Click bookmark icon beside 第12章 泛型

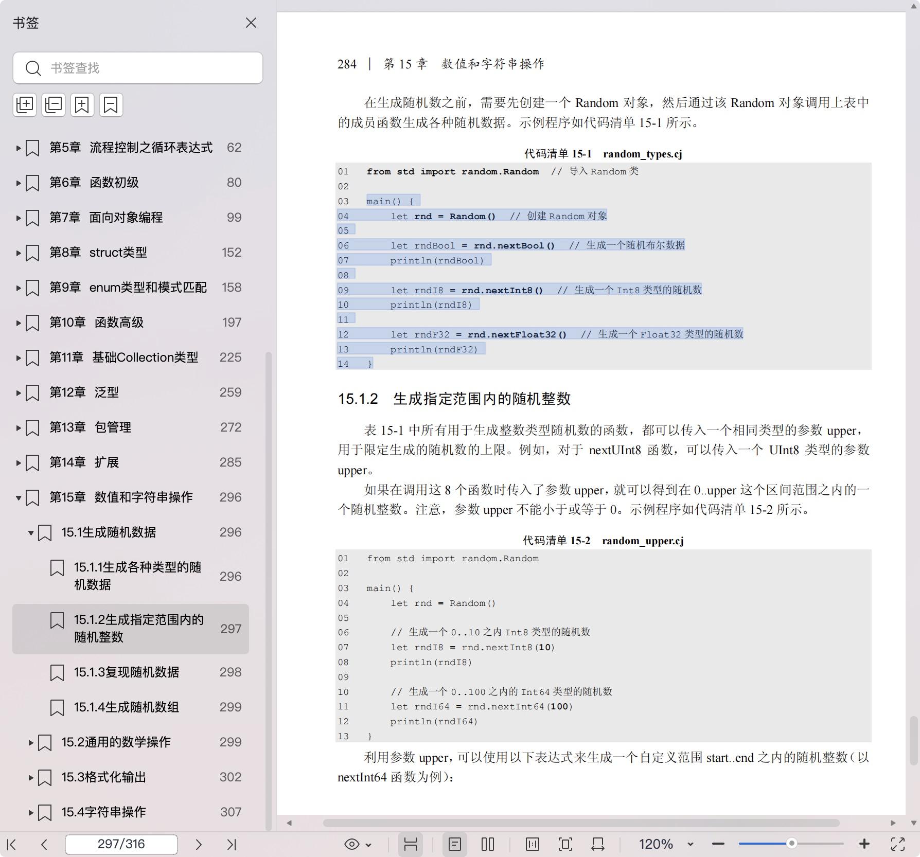pyautogui.click(x=32, y=393)
